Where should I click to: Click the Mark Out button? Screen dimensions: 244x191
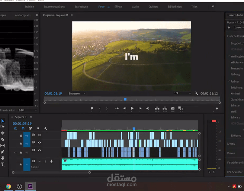click(107, 108)
